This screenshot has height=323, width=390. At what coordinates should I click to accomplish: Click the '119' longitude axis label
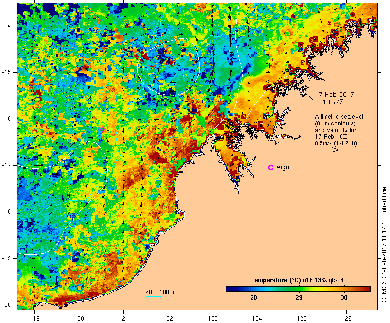point(34,318)
